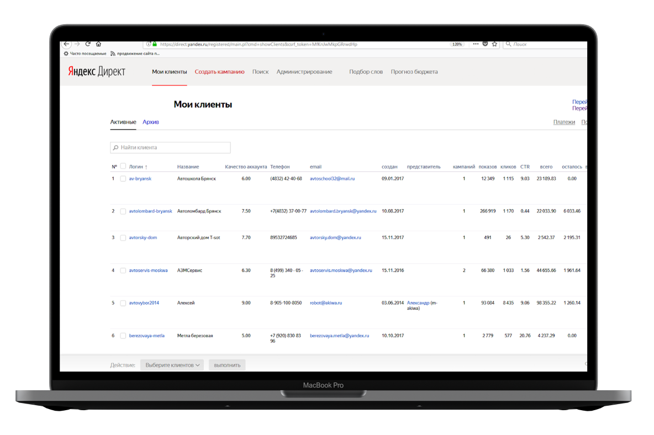This screenshot has width=654, height=435.
Task: Switch to the Архив tab
Action: pos(151,122)
